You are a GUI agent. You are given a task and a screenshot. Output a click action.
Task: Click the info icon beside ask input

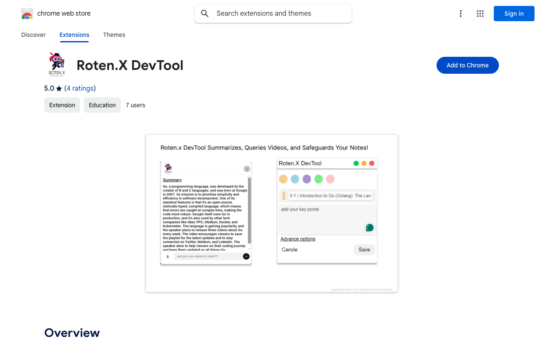tap(168, 256)
